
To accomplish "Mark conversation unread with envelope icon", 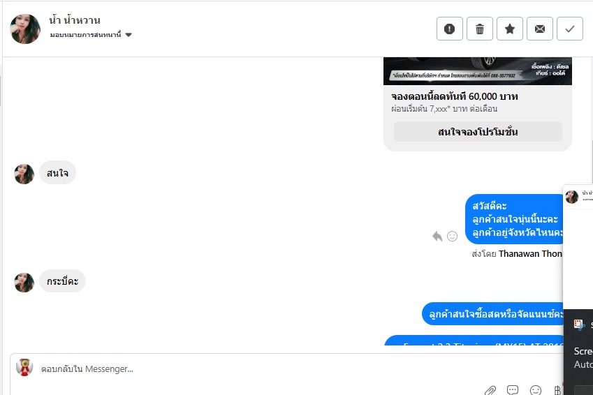I will point(540,29).
